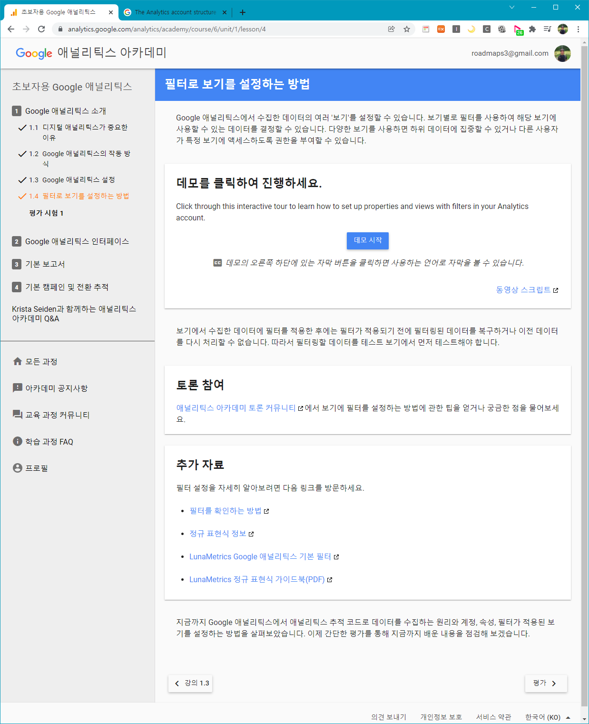Reload the current page
Screen dimensions: 589x724
pos(41,29)
